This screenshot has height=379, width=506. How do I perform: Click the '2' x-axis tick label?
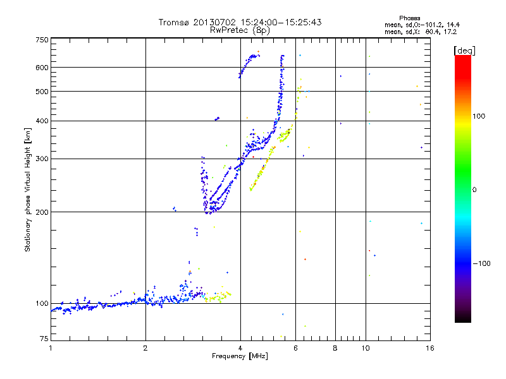point(145,348)
